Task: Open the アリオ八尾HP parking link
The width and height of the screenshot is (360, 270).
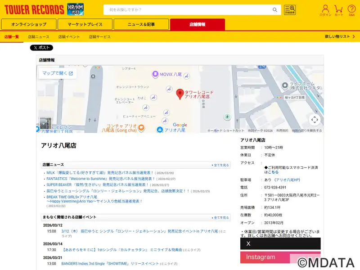Action: [x=287, y=180]
